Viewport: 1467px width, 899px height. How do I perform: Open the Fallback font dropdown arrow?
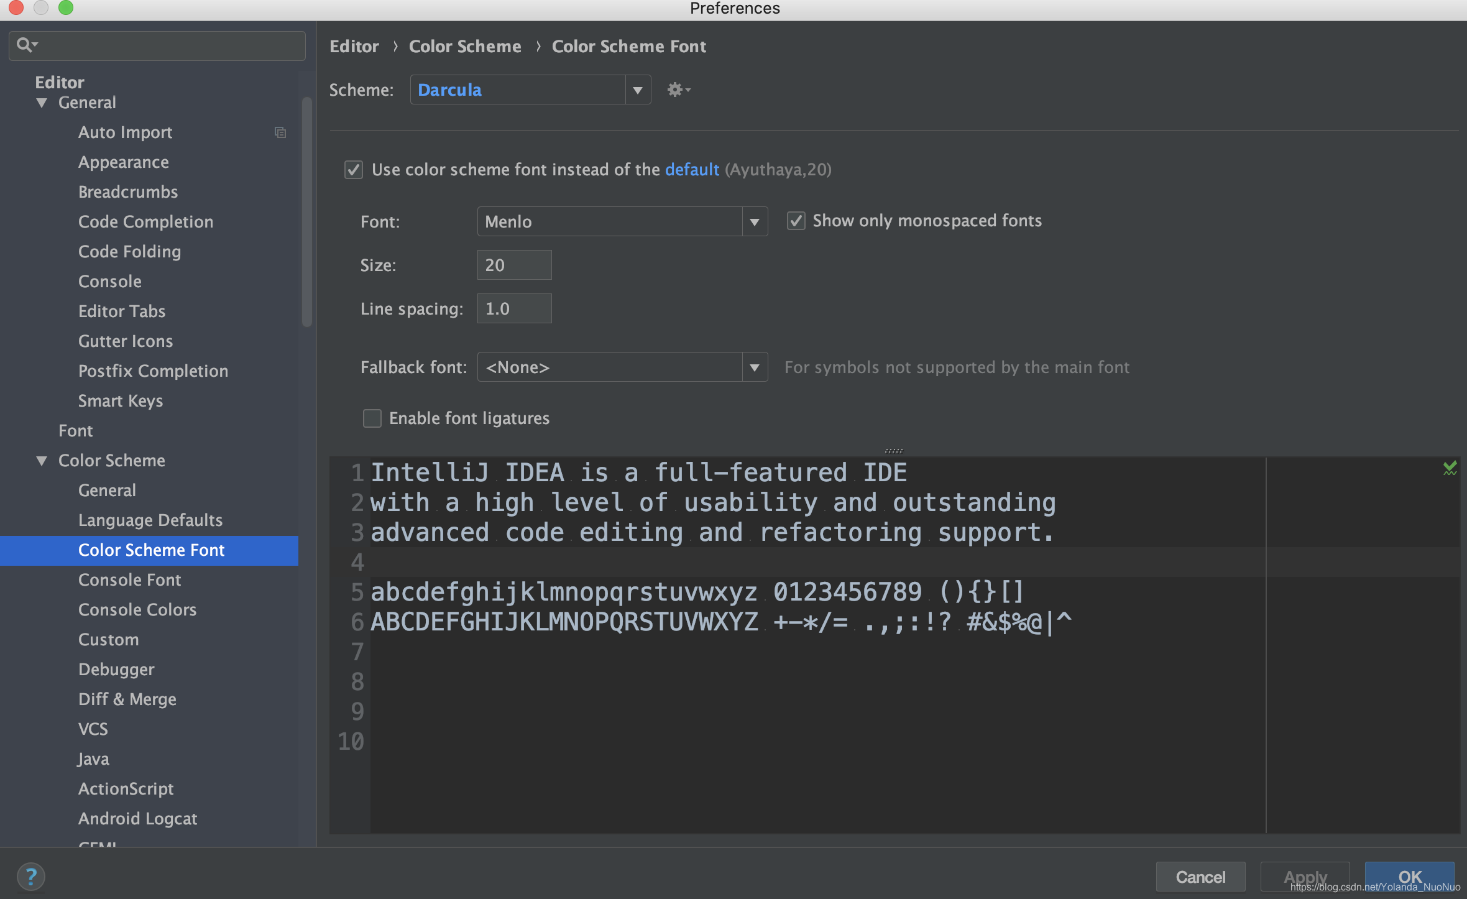click(755, 367)
